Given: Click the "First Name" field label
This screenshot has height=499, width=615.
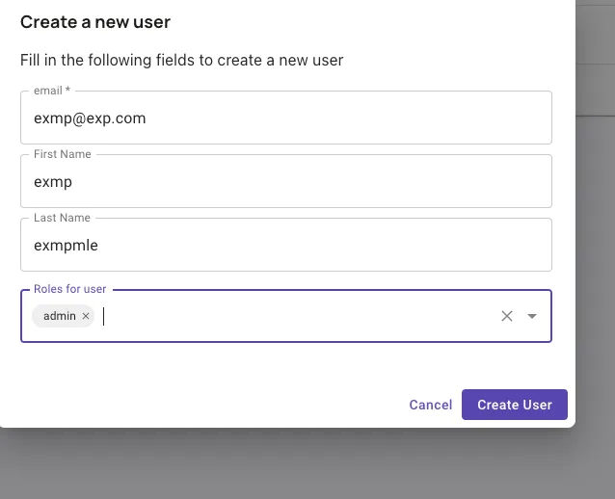Looking at the screenshot, I should pos(62,154).
